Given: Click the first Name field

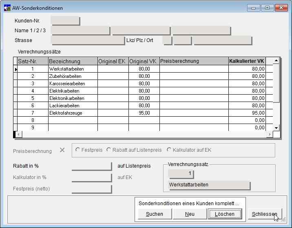Looking at the screenshot, I should tap(80, 31).
